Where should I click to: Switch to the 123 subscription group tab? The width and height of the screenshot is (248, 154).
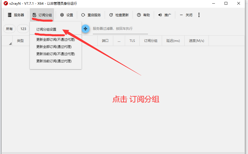tap(23, 29)
